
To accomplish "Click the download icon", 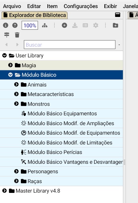I will [x=75, y=25].
